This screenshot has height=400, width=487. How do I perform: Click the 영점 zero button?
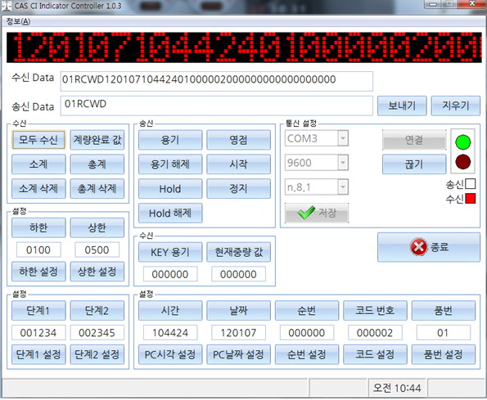pyautogui.click(x=238, y=140)
